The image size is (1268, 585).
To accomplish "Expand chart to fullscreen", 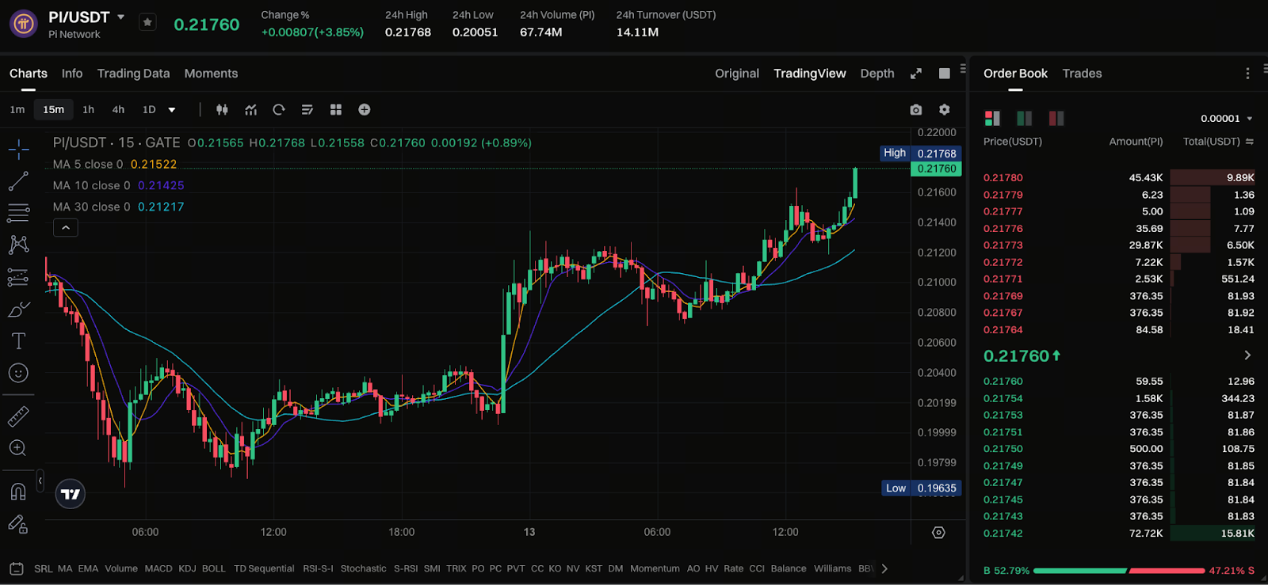I will tap(916, 74).
